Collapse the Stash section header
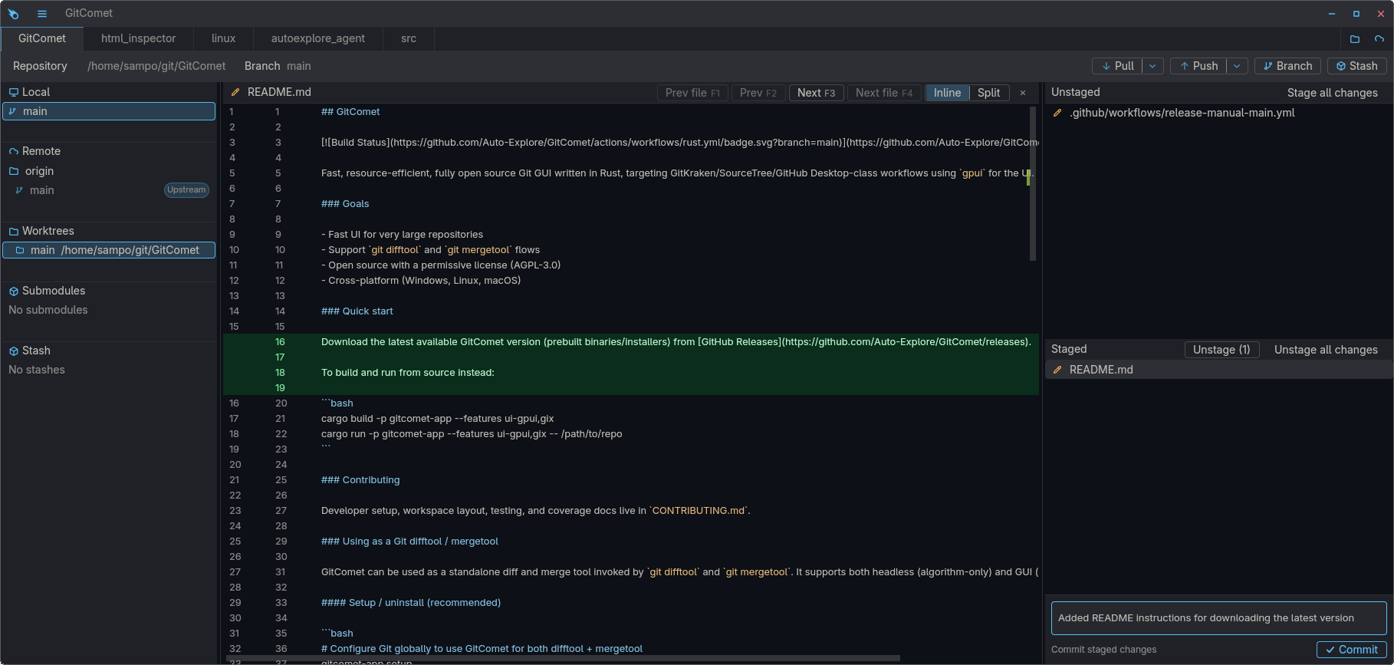1394x665 pixels. click(x=109, y=351)
